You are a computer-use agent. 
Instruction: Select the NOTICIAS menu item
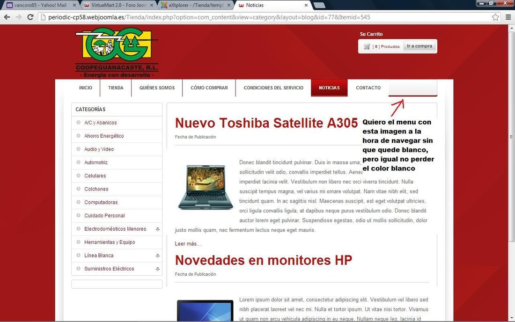[329, 88]
